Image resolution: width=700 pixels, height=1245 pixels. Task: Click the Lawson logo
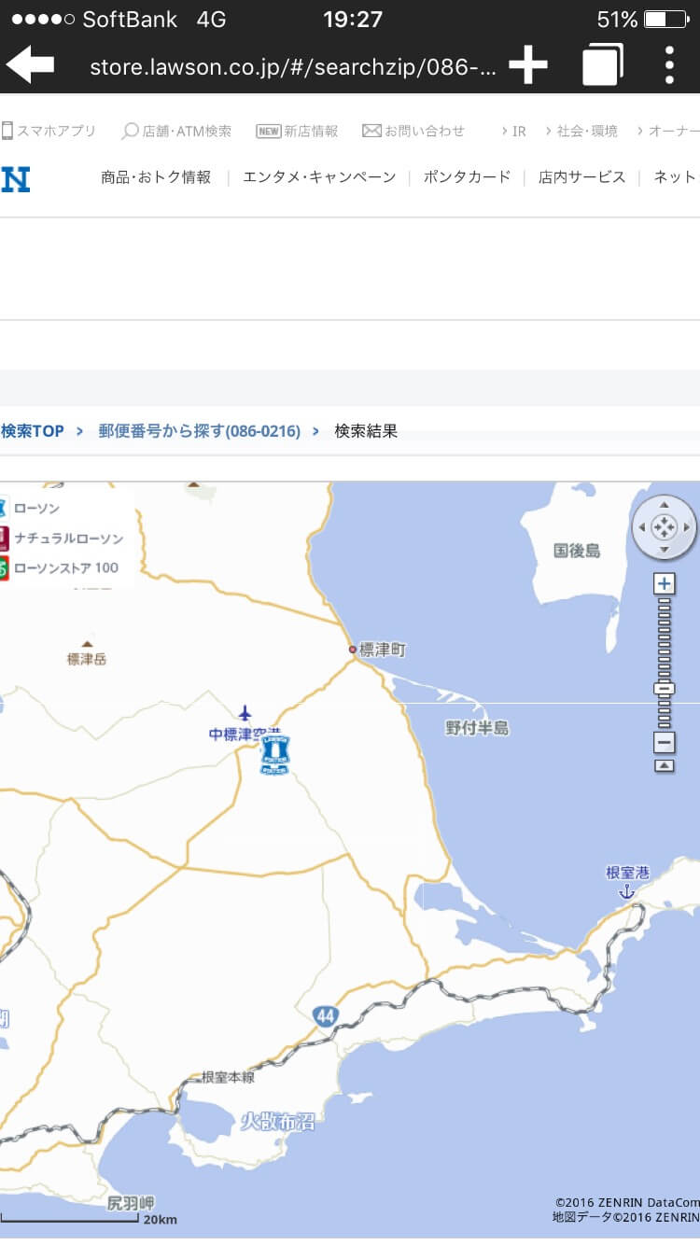[16, 178]
